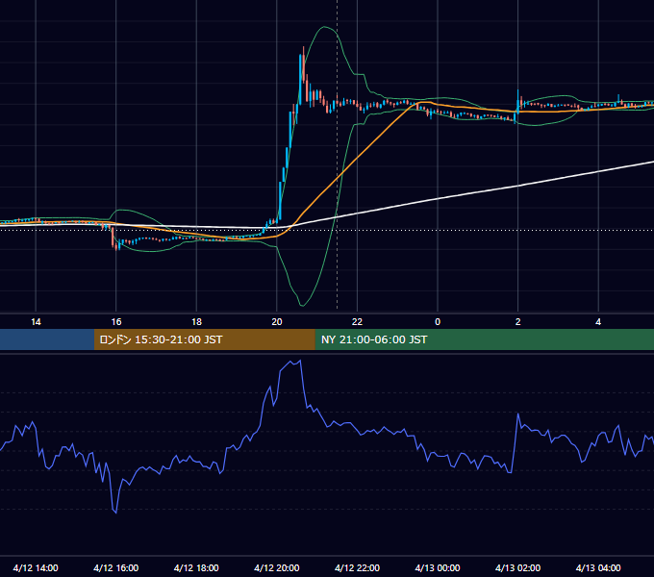This screenshot has width=654, height=577.
Task: Click the 20 hour label on the price chart
Action: click(277, 322)
